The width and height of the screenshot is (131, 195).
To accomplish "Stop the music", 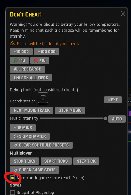I will coord(70,110).
